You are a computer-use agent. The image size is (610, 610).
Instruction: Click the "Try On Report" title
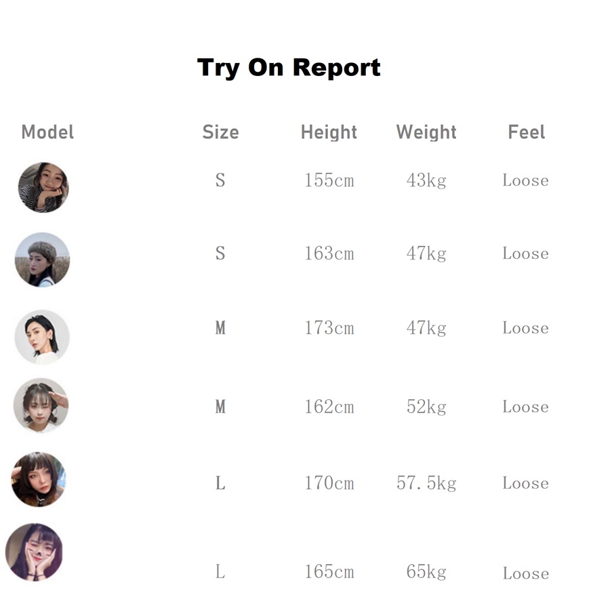pyautogui.click(x=289, y=68)
